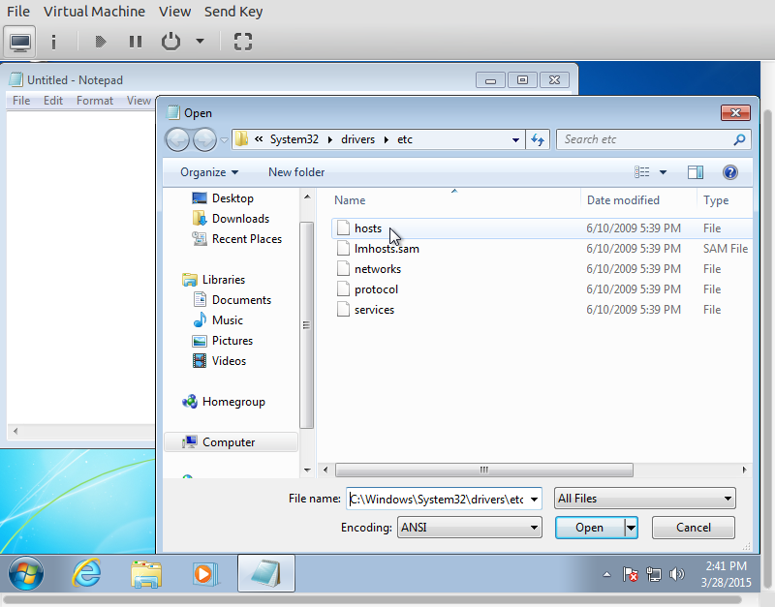The width and height of the screenshot is (775, 607).
Task: Click the Cancel button
Action: 693,528
